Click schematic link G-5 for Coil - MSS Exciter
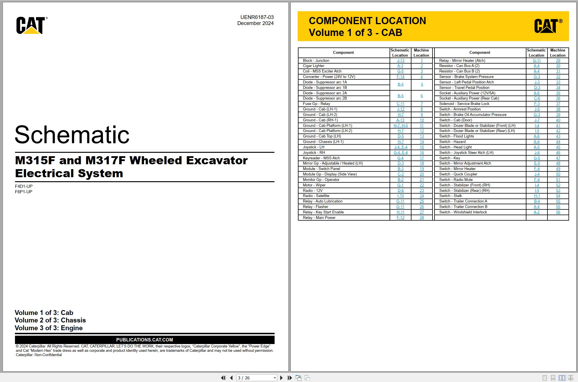Screen dimensions: 578x382 pos(400,71)
